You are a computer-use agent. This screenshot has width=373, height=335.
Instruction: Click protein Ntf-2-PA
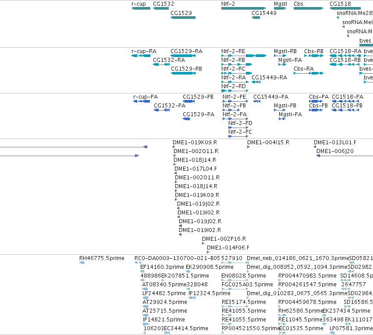pos(234,115)
